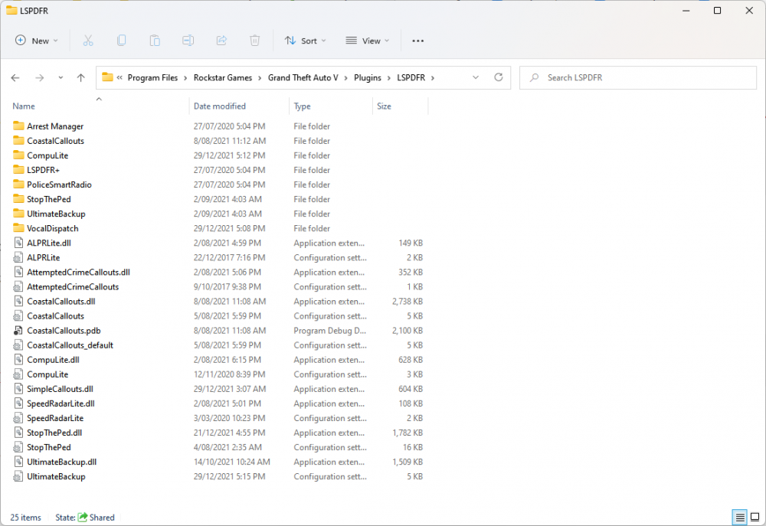Image resolution: width=766 pixels, height=526 pixels.
Task: Open the See more ellipsis menu
Action: [417, 41]
